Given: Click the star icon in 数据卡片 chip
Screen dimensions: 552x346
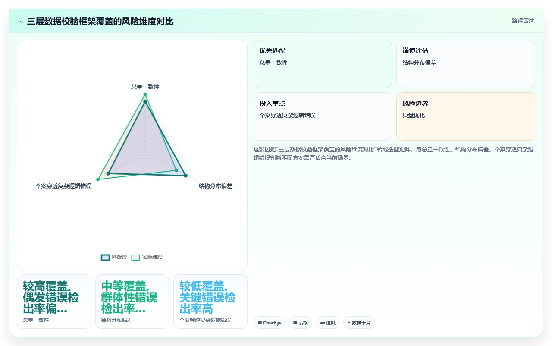Looking at the screenshot, I should click(x=349, y=323).
